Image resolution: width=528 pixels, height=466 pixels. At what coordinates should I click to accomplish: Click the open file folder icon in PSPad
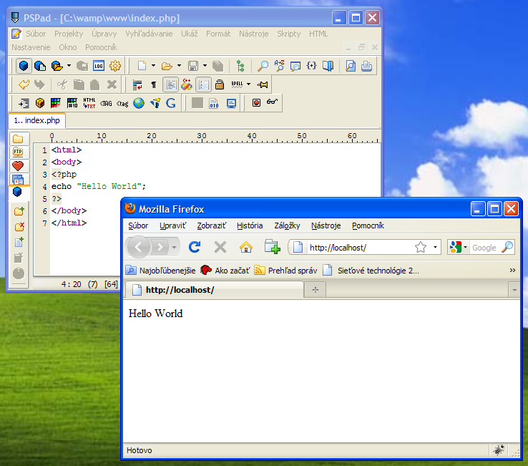coord(167,66)
